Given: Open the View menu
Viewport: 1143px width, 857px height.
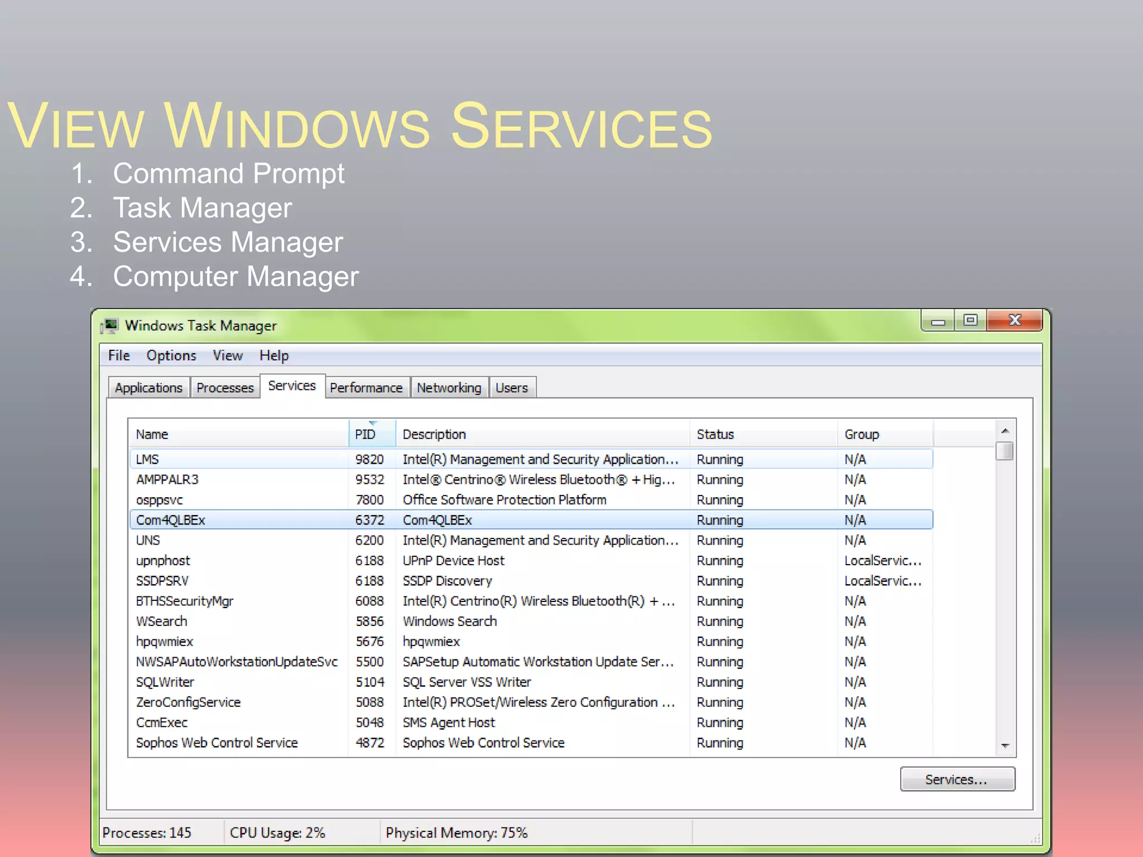Looking at the screenshot, I should click(228, 355).
